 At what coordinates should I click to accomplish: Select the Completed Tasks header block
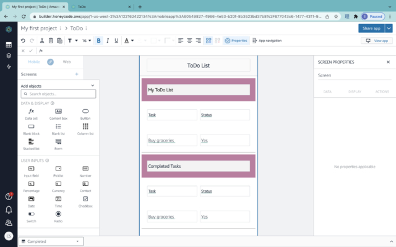199,166
